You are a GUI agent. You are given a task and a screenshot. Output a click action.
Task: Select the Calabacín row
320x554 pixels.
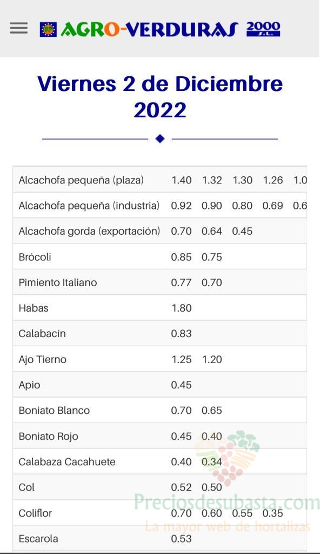pos(159,333)
